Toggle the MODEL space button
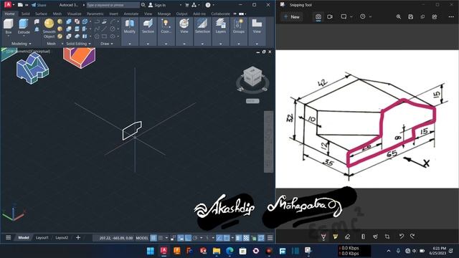459x258 pixels. tap(142, 238)
